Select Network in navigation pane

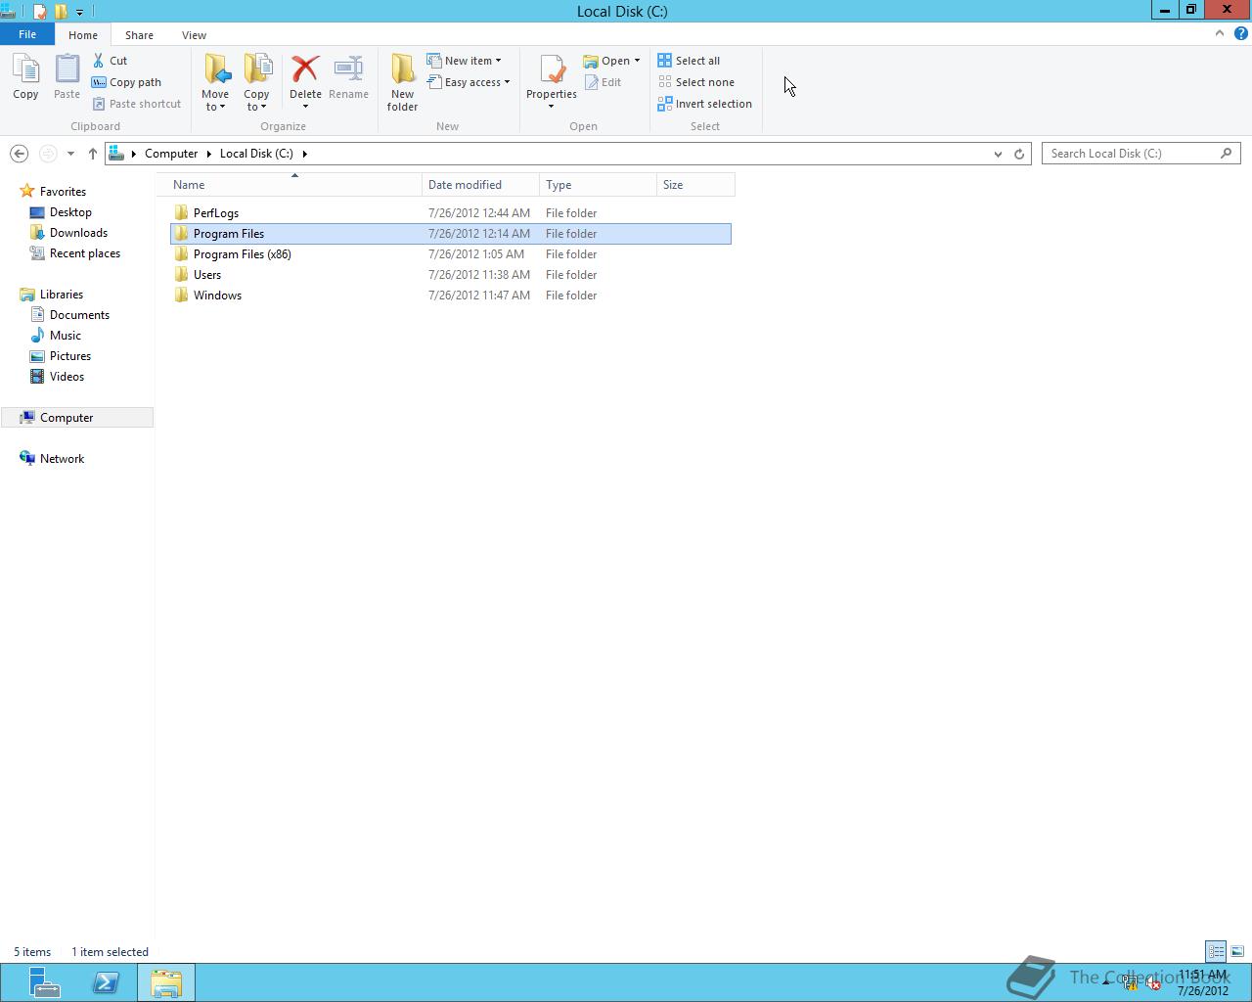[62, 459]
